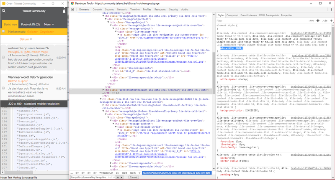Collapse the lia-message-unread span node
The image size is (335, 180).
click(116, 127)
